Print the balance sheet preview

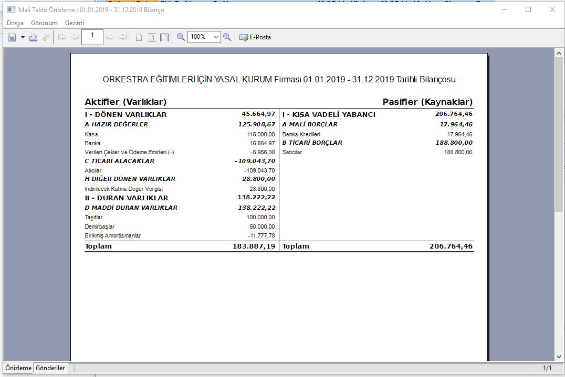click(x=33, y=37)
